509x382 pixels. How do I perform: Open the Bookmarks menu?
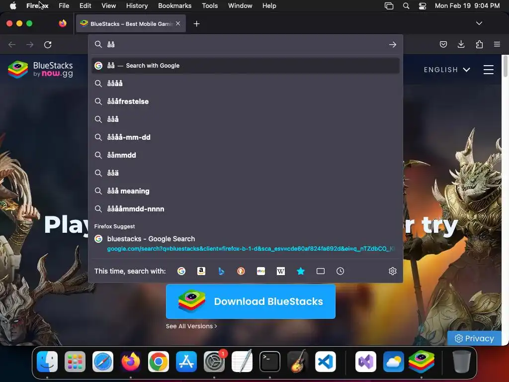tap(174, 6)
